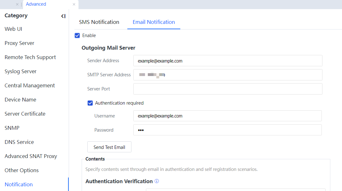Focus the Server Port field
The width and height of the screenshot is (342, 191).
click(x=228, y=89)
